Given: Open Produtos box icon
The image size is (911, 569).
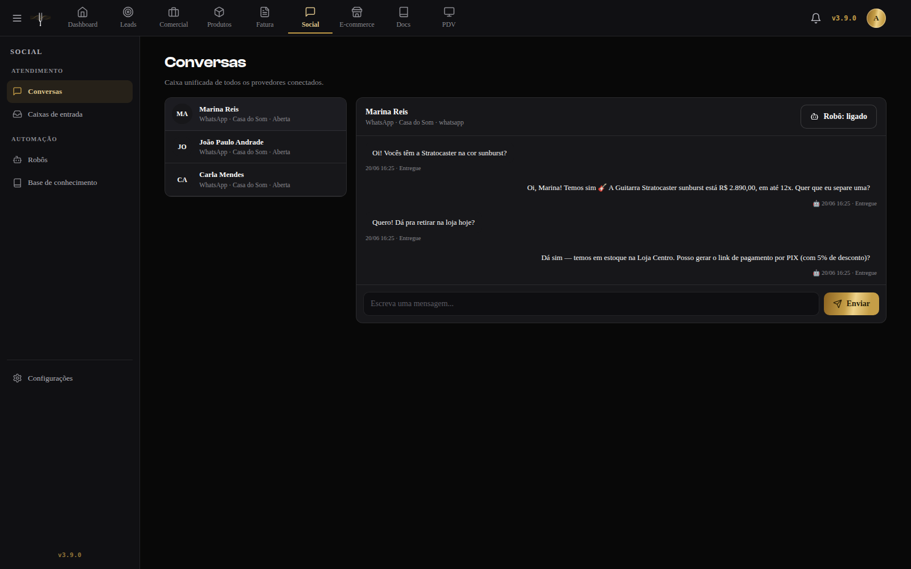Looking at the screenshot, I should (219, 12).
